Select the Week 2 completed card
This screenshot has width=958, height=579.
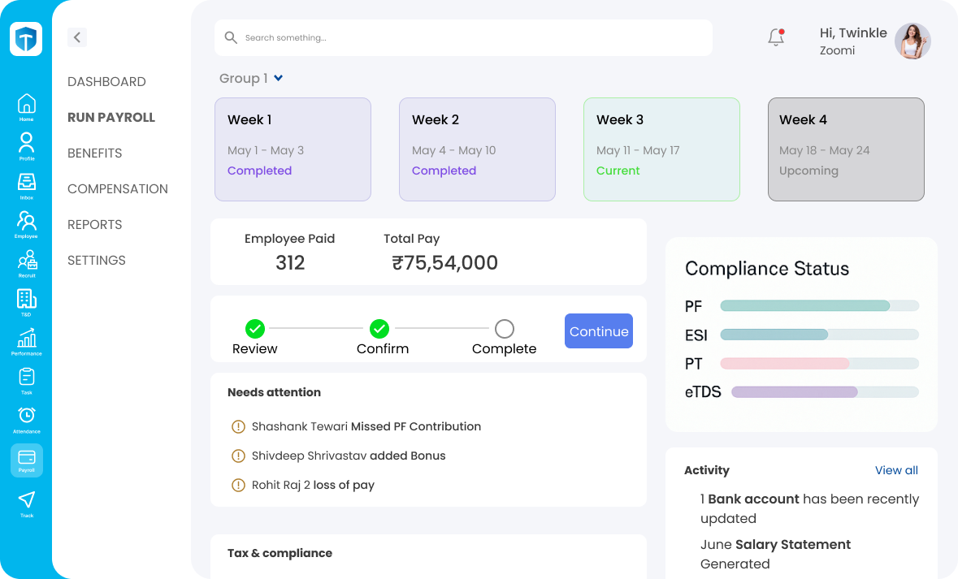click(x=477, y=149)
